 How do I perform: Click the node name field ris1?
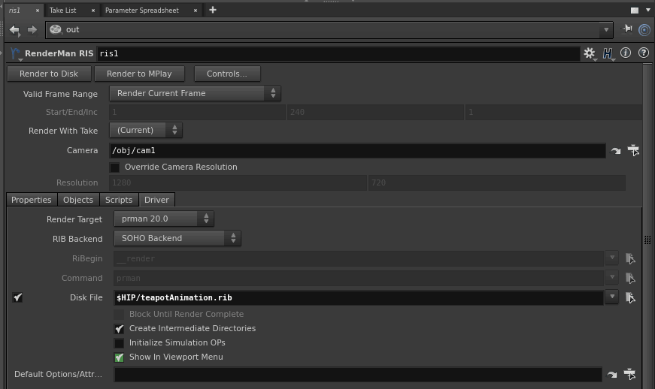point(338,54)
